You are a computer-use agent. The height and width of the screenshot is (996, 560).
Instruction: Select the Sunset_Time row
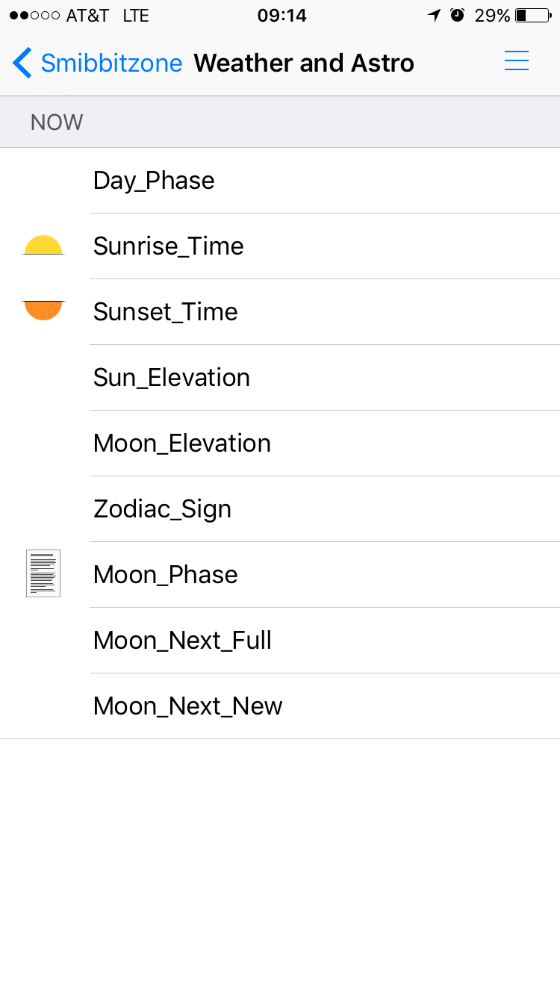pos(166,312)
